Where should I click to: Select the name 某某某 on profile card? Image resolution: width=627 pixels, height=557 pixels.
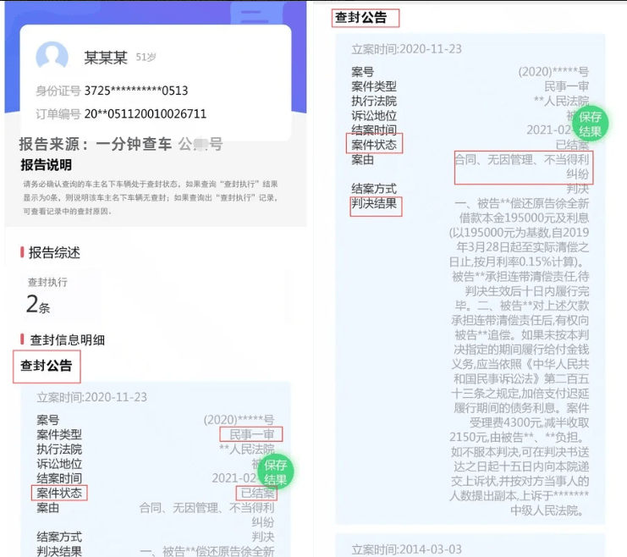pyautogui.click(x=106, y=58)
